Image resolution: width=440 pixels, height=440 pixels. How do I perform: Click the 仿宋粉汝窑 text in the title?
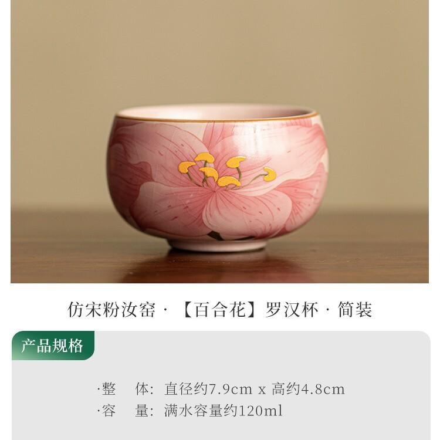pos(111,310)
